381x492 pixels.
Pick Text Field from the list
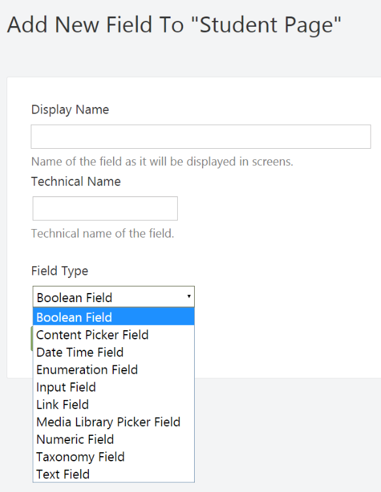tap(114, 474)
